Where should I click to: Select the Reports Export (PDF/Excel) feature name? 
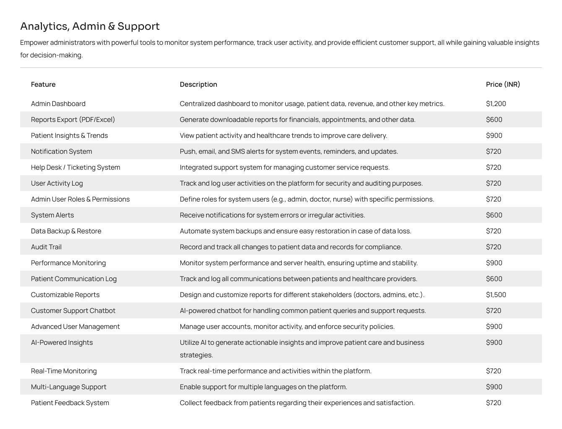click(x=73, y=119)
